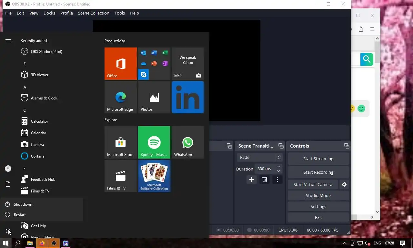The image size is (413, 248).
Task: Click browser search magnifier button
Action: point(367,59)
